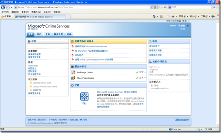Viewport: 221px width, 133px height.
Task: Click the Office Communications Online update entry
Action: 45,86
